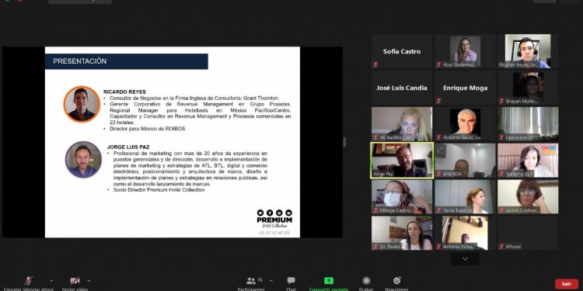
Task: Select José Luis Candia participant tile
Action: (402, 88)
